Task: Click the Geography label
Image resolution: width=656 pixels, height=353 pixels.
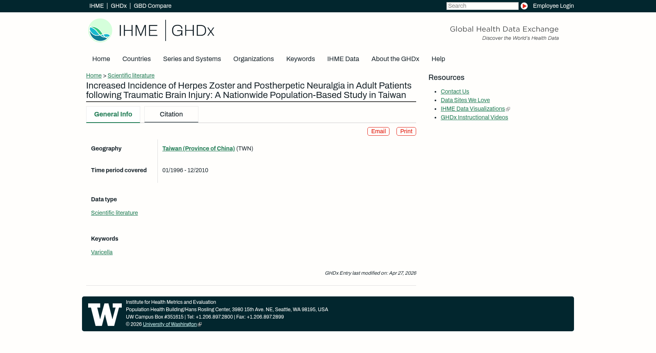Action: point(106,148)
